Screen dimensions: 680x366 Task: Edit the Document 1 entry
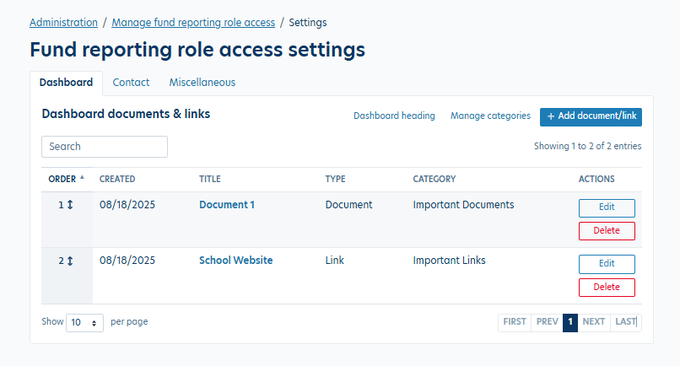(607, 208)
